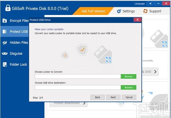Click 'Protect USB Drive' dialog title
Viewport: 171px width, 118px height.
tap(40, 20)
